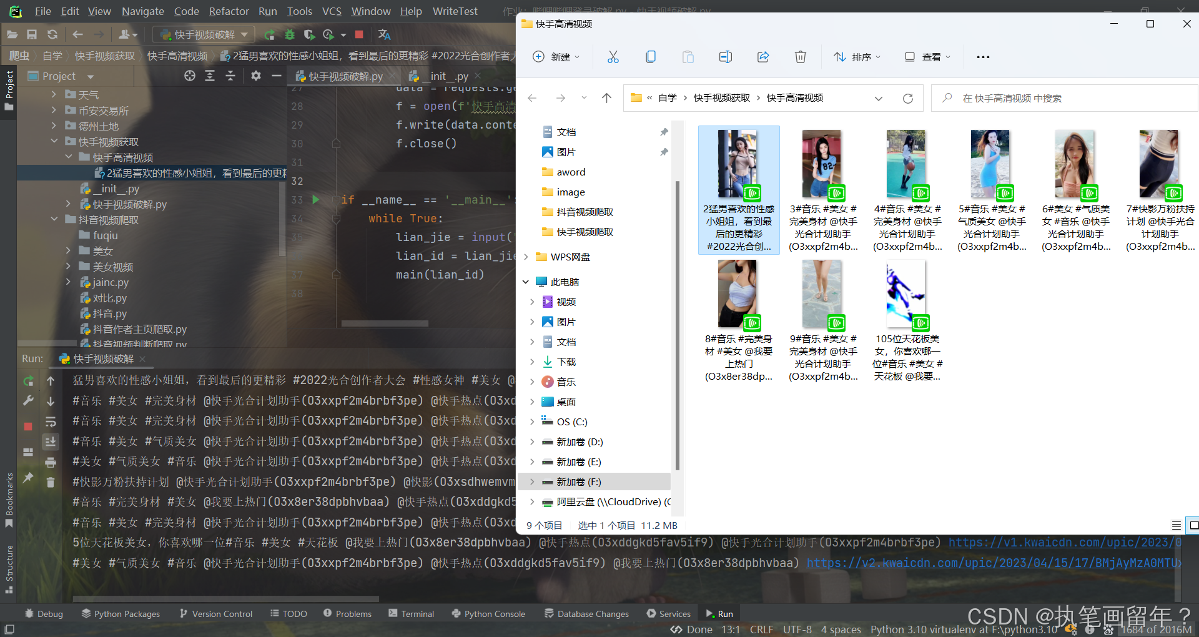Cut selected file in Explorer toolbar

tap(613, 57)
